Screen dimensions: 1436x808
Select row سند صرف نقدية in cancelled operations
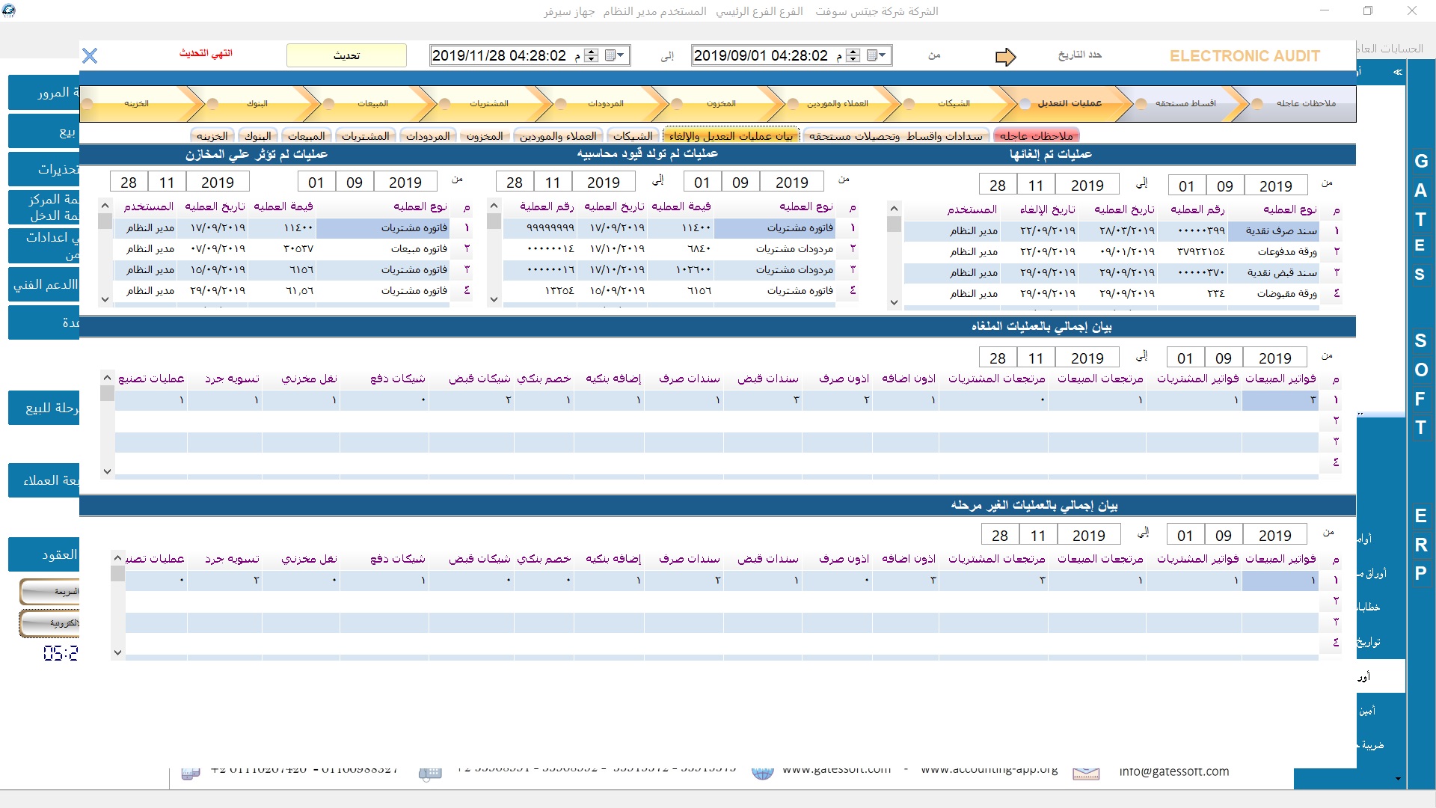pos(1111,231)
